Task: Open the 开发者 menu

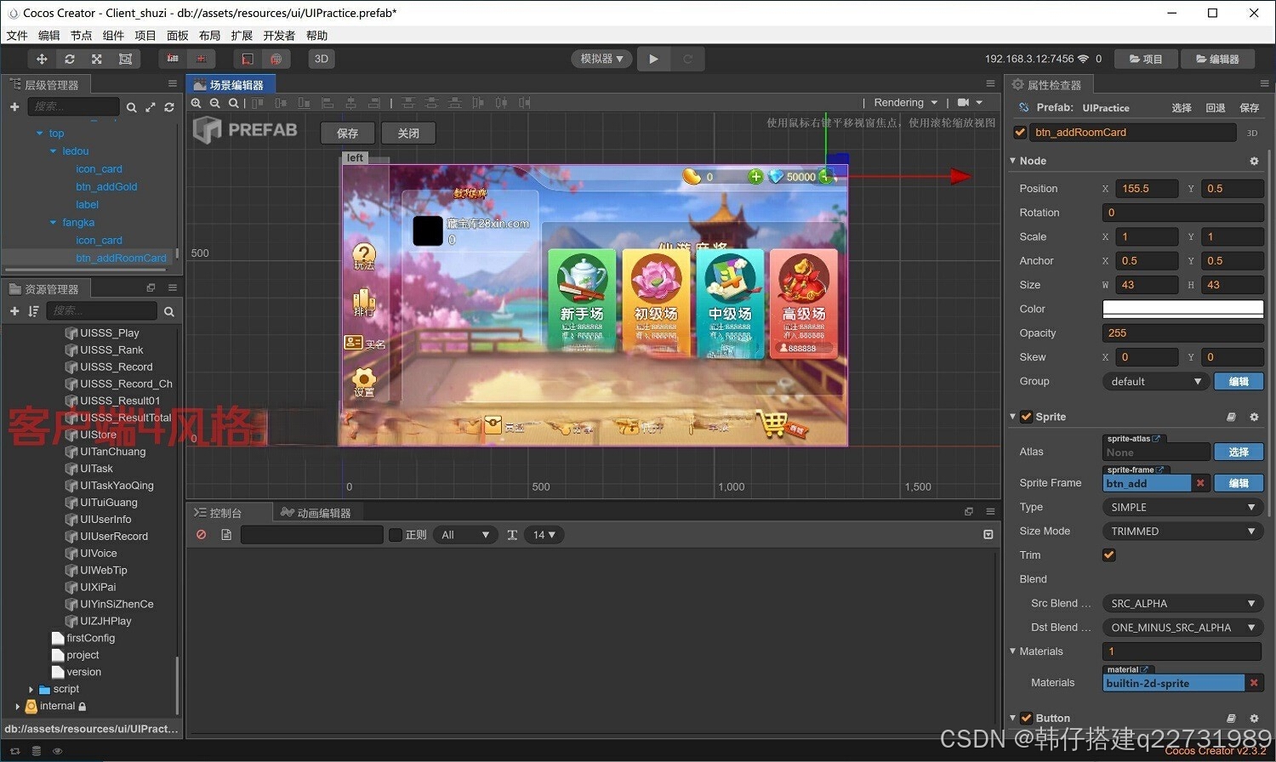Action: pos(279,36)
